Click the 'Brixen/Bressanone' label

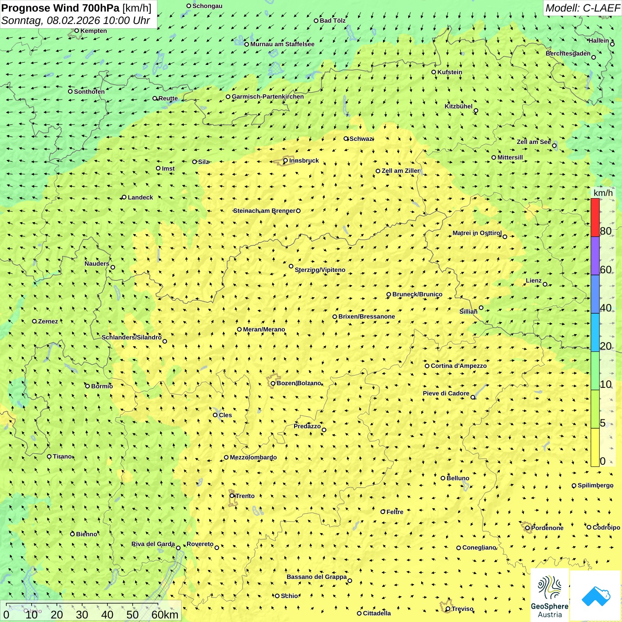pos(367,316)
